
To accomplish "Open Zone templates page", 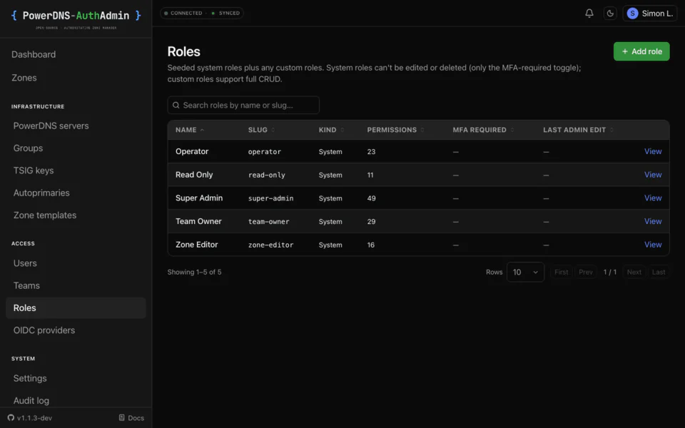I will (x=44, y=215).
